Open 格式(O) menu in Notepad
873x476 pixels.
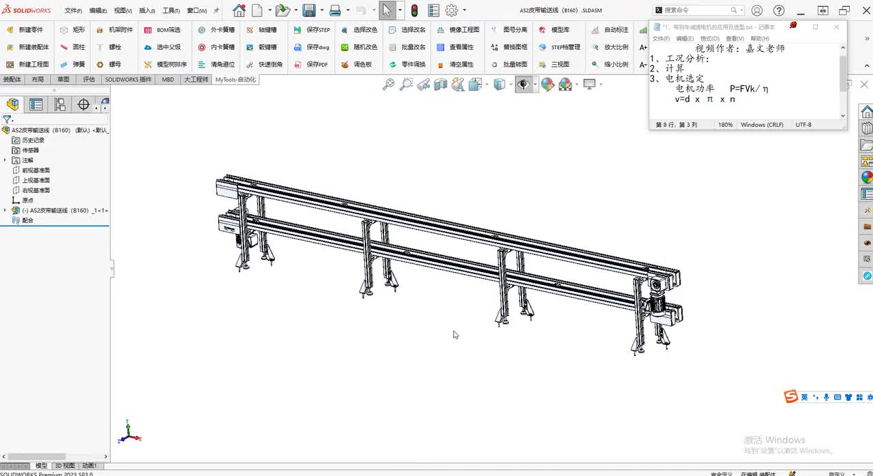pos(709,39)
